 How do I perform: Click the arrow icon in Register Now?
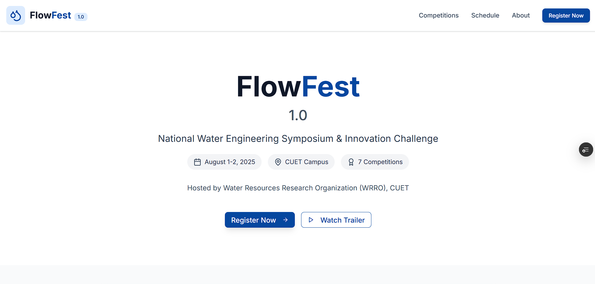point(285,220)
